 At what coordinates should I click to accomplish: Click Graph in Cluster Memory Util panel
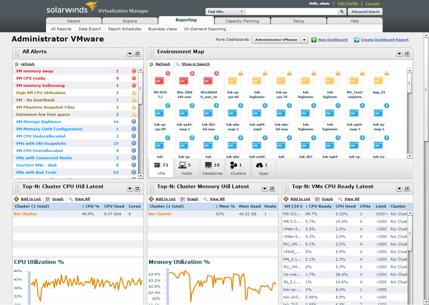tap(193, 199)
